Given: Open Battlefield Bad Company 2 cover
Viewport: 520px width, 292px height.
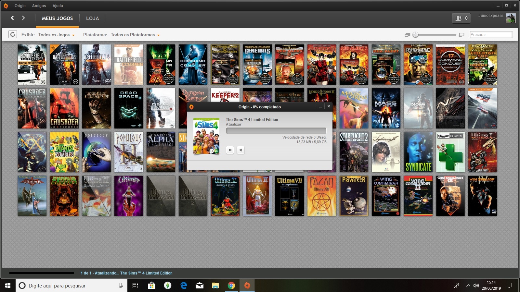Looking at the screenshot, I should click(x=32, y=65).
